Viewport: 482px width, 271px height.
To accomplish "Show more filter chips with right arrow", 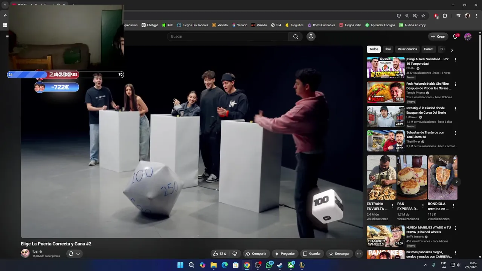I will coord(452,50).
